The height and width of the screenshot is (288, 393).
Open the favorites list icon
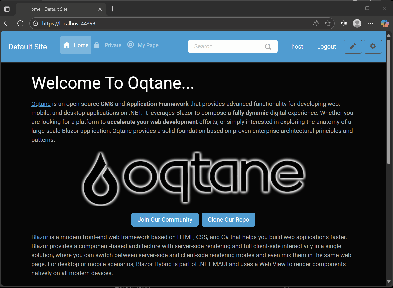point(344,23)
